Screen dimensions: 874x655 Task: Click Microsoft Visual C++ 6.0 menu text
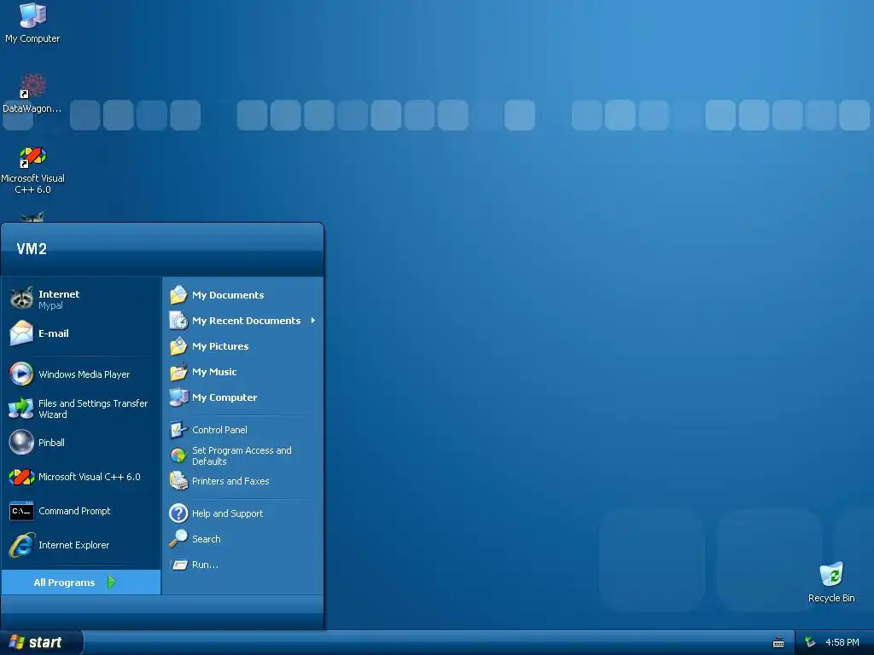point(89,477)
